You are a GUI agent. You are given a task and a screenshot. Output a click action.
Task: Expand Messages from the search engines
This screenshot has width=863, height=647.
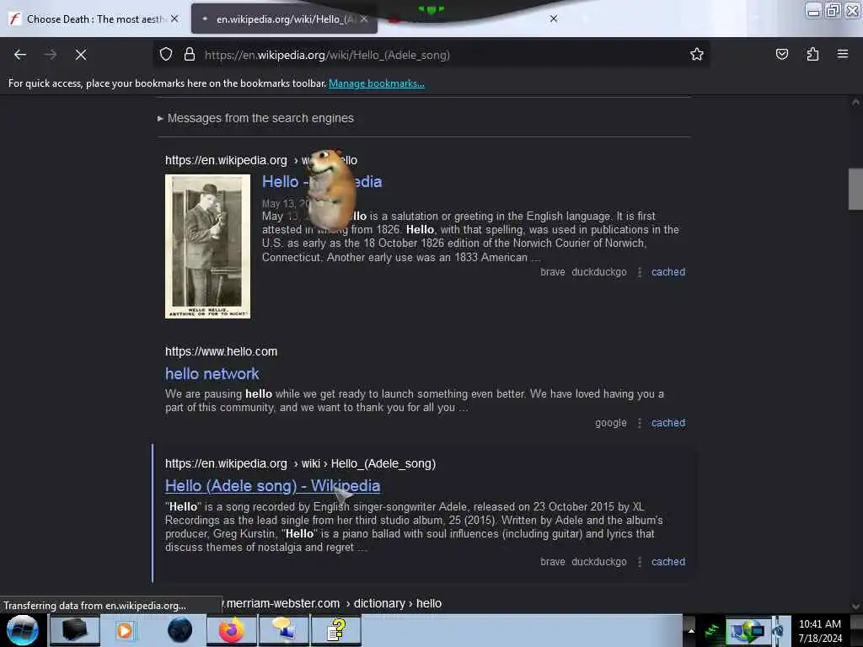tap(255, 118)
